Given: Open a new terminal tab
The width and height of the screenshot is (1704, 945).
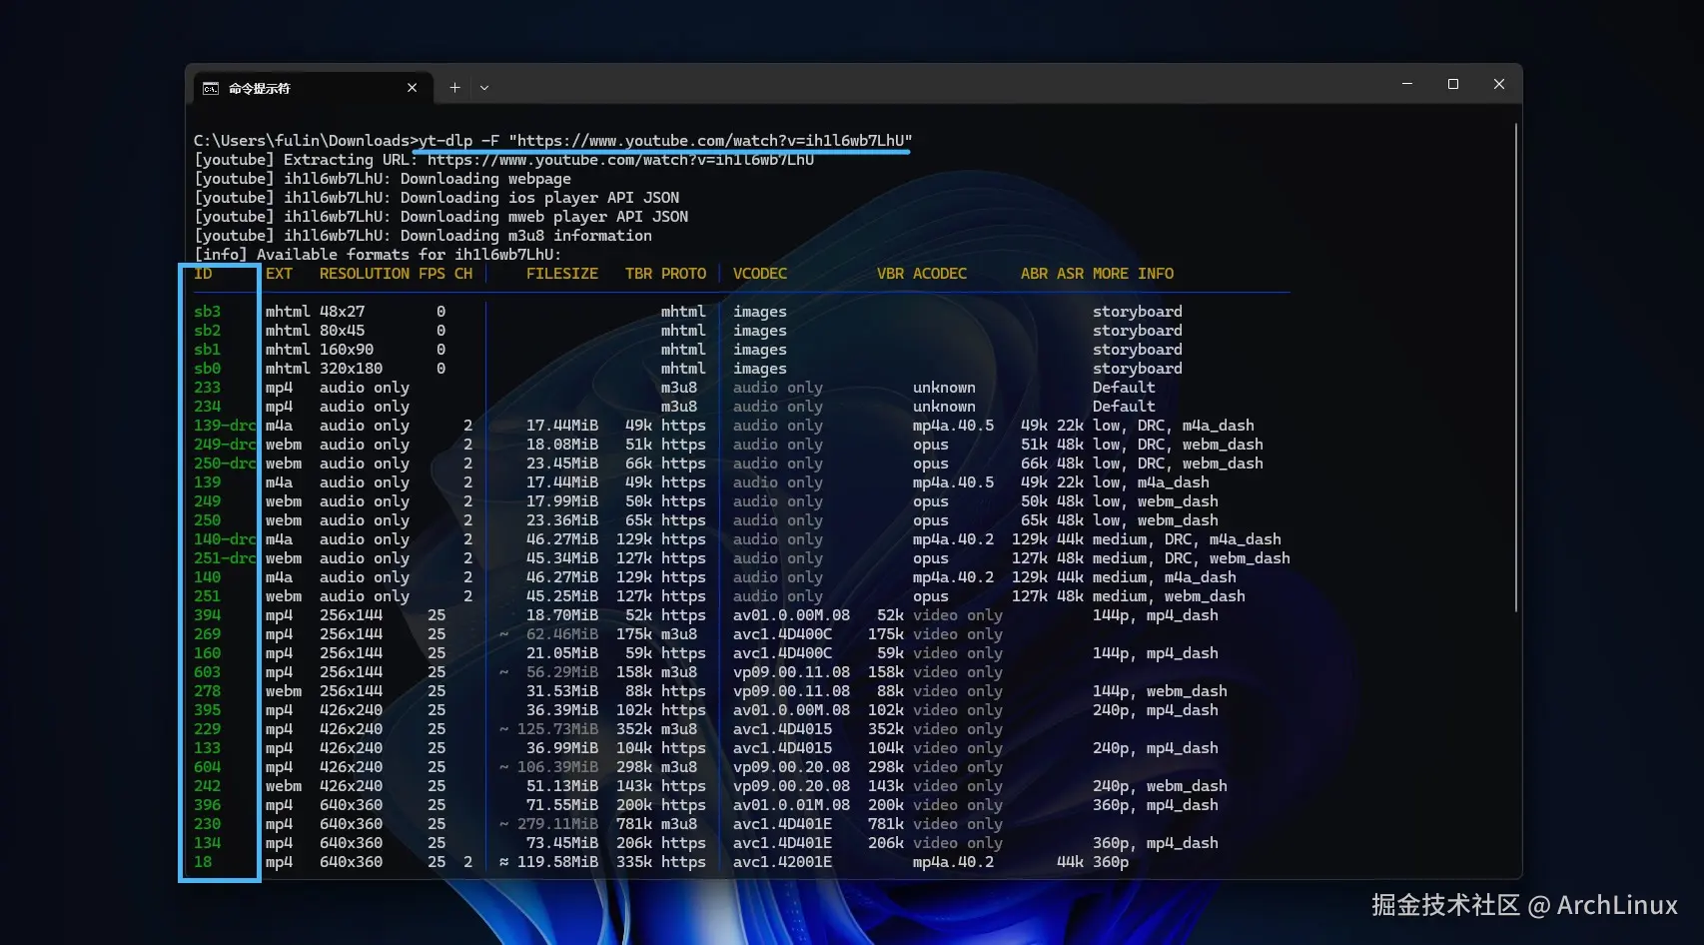Looking at the screenshot, I should (x=454, y=88).
